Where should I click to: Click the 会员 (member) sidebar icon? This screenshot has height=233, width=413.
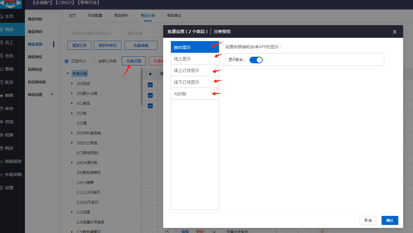pyautogui.click(x=1, y=56)
